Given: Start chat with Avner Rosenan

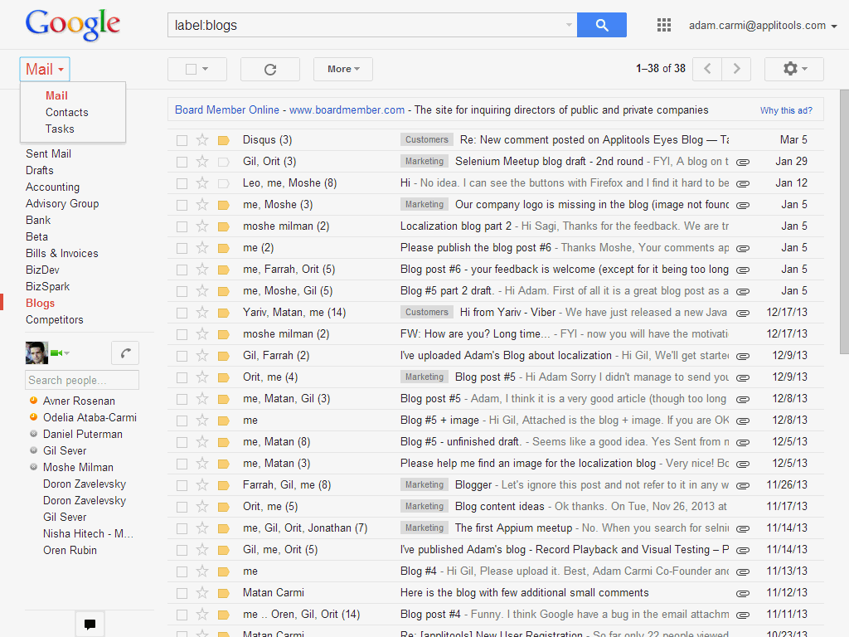Looking at the screenshot, I should [x=79, y=401].
